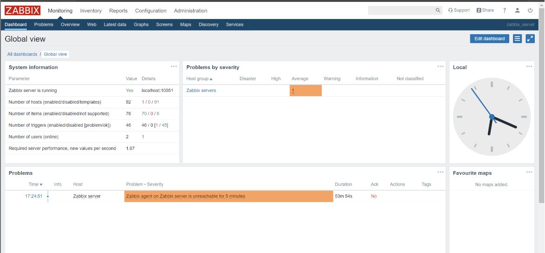
Task: Click the Not classified column header
Action: tap(410, 79)
